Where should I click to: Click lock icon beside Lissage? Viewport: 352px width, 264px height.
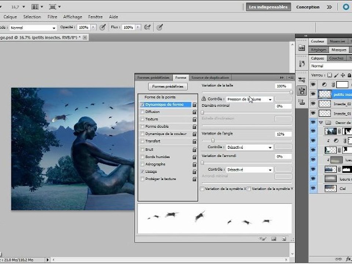(194, 172)
